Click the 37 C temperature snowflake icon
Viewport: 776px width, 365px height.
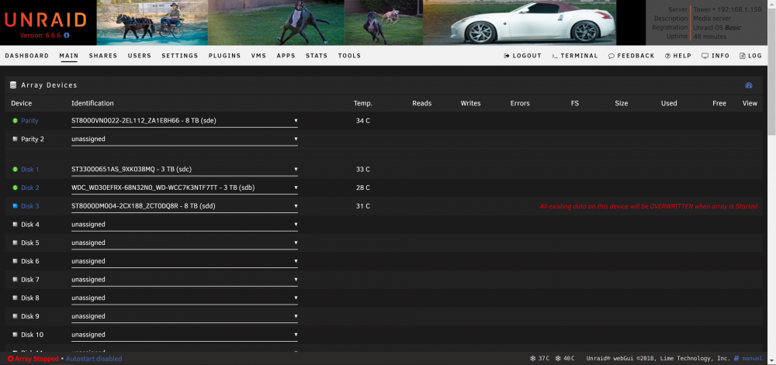[533, 359]
